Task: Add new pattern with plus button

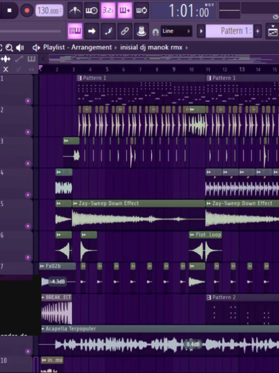Action: (x=258, y=31)
